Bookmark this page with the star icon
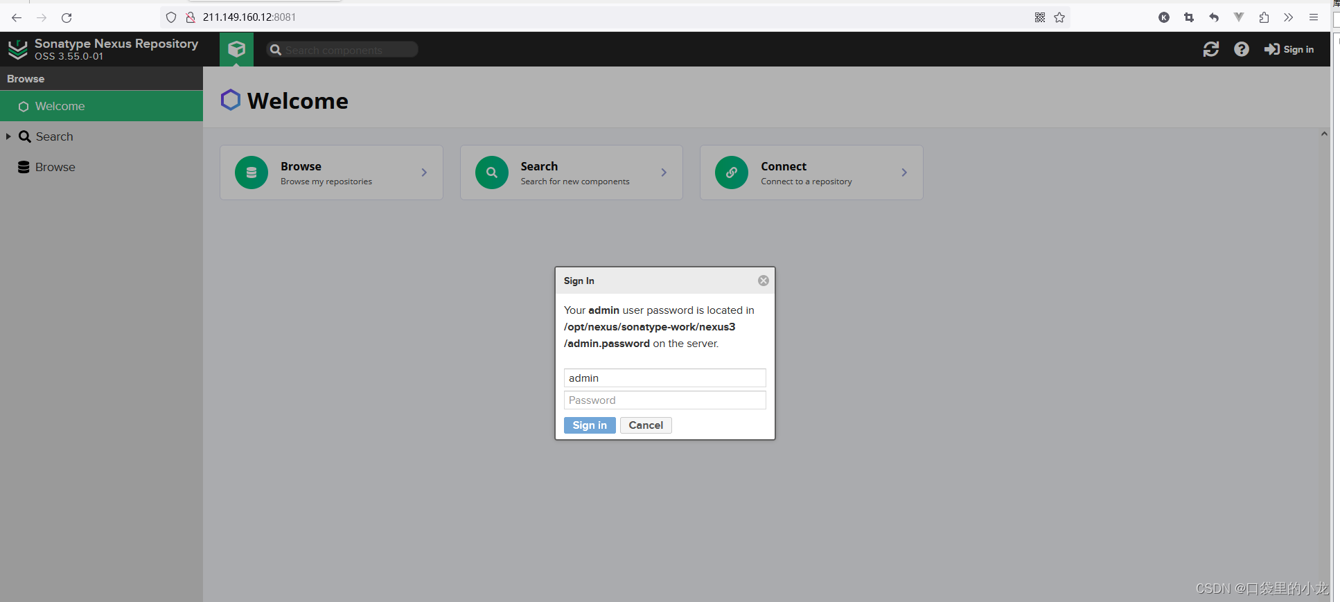The height and width of the screenshot is (602, 1340). (x=1059, y=17)
